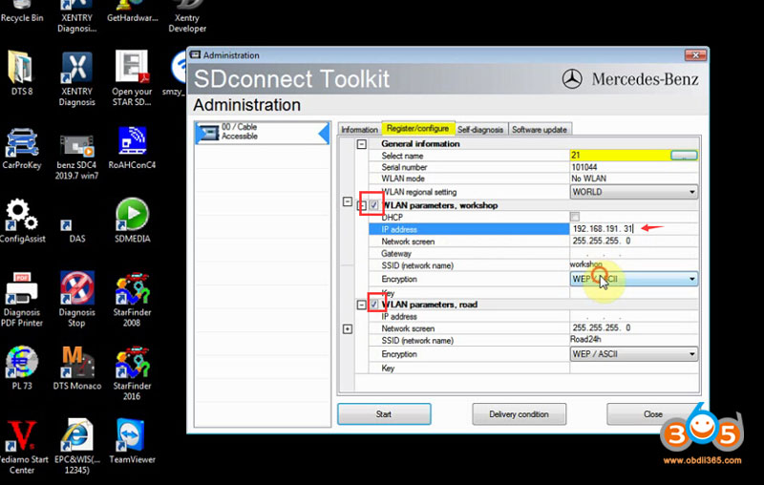Select the Register/configure tab

pos(418,128)
